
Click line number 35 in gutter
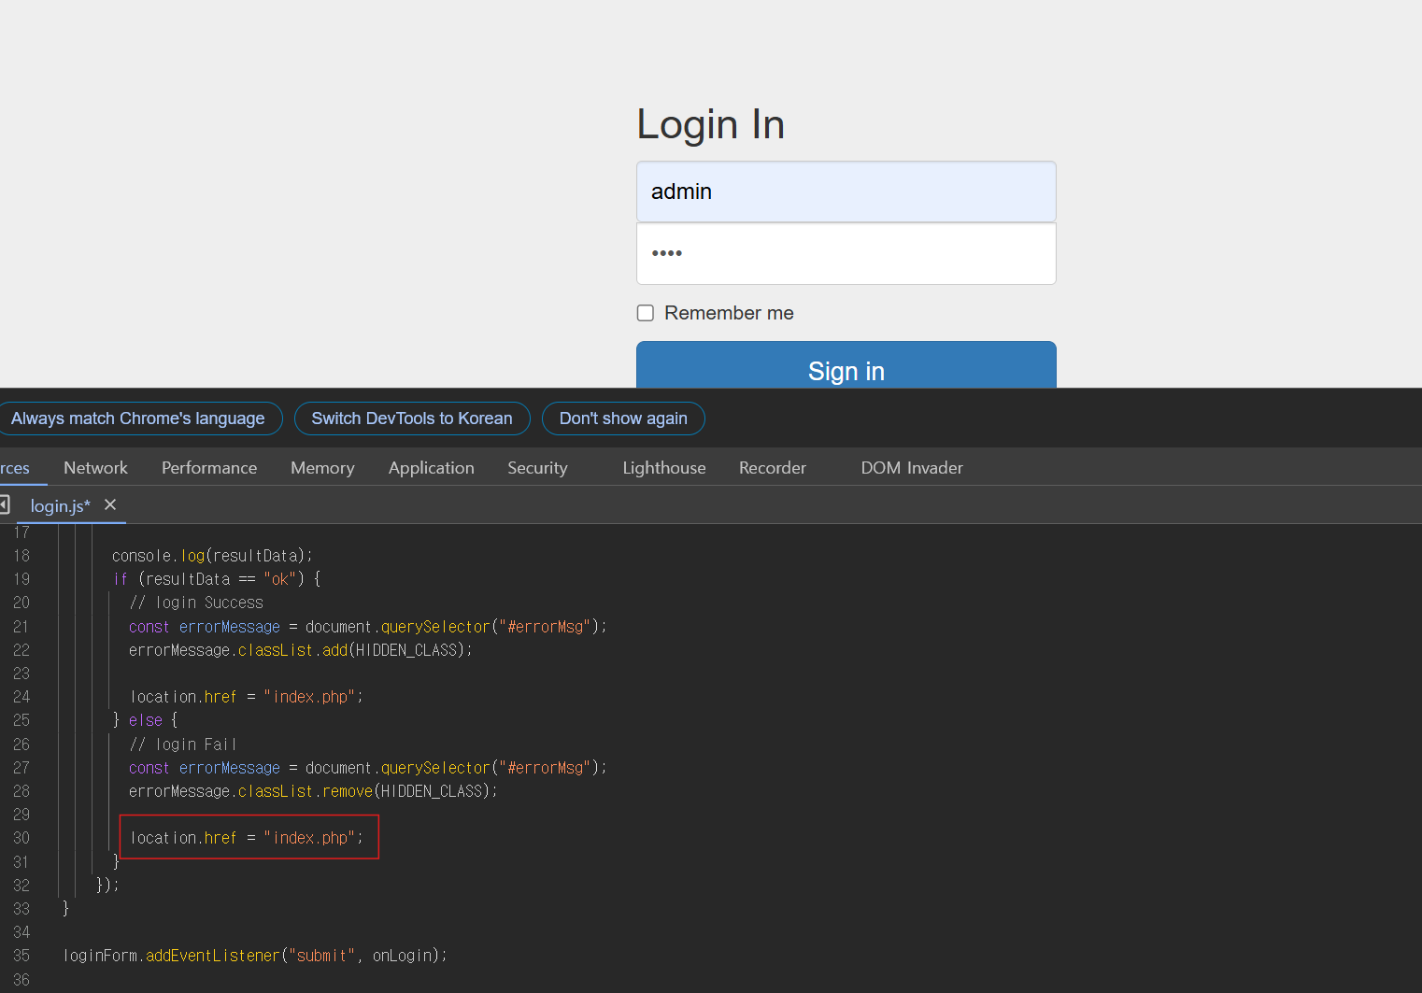(21, 956)
